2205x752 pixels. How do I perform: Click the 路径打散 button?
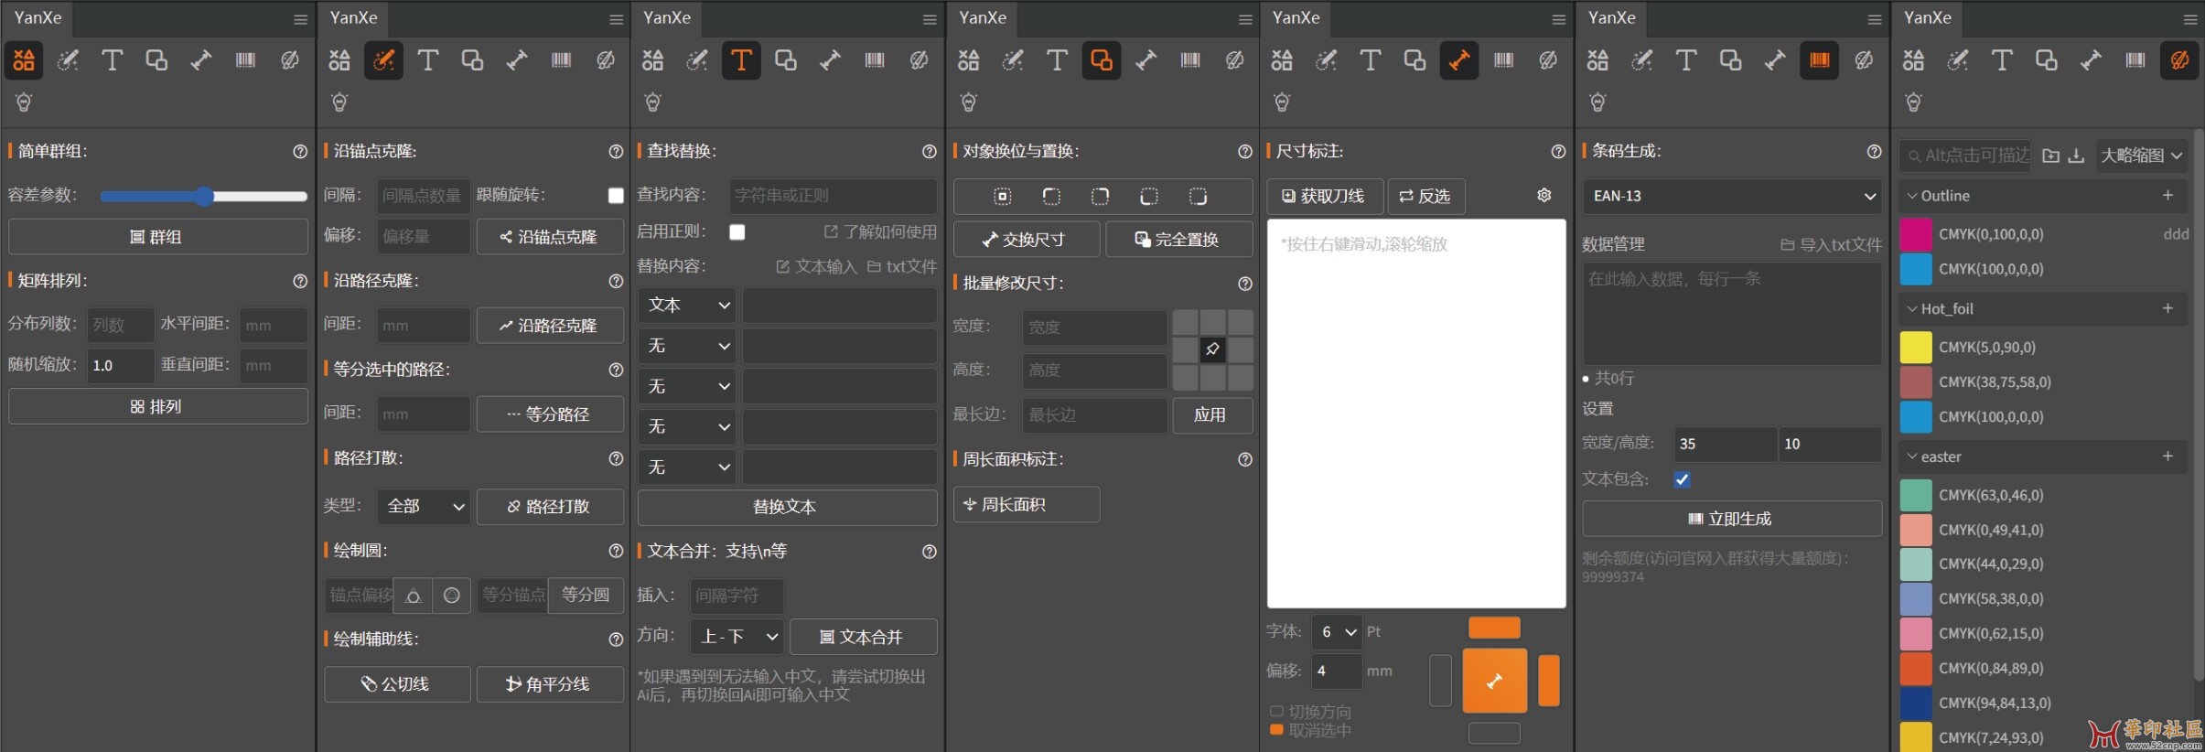click(x=550, y=506)
